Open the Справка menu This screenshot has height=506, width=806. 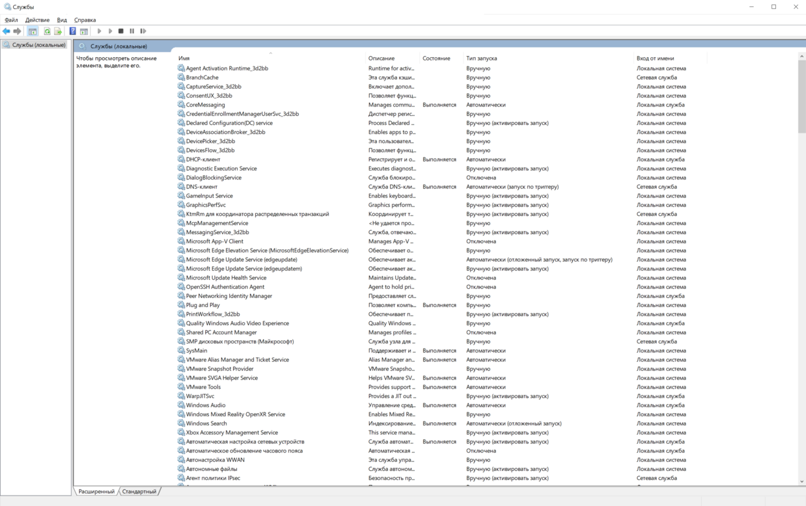(85, 20)
